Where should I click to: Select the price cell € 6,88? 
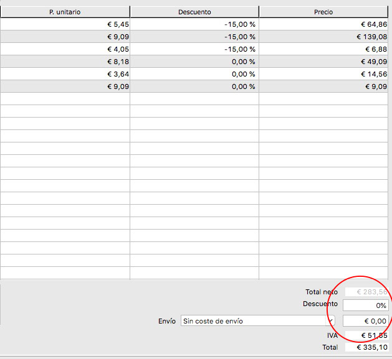[x=323, y=49]
